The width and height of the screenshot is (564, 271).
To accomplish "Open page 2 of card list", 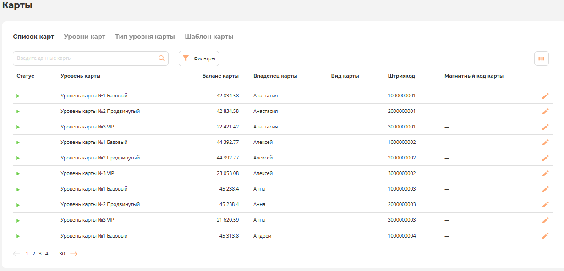I will click(x=33, y=254).
